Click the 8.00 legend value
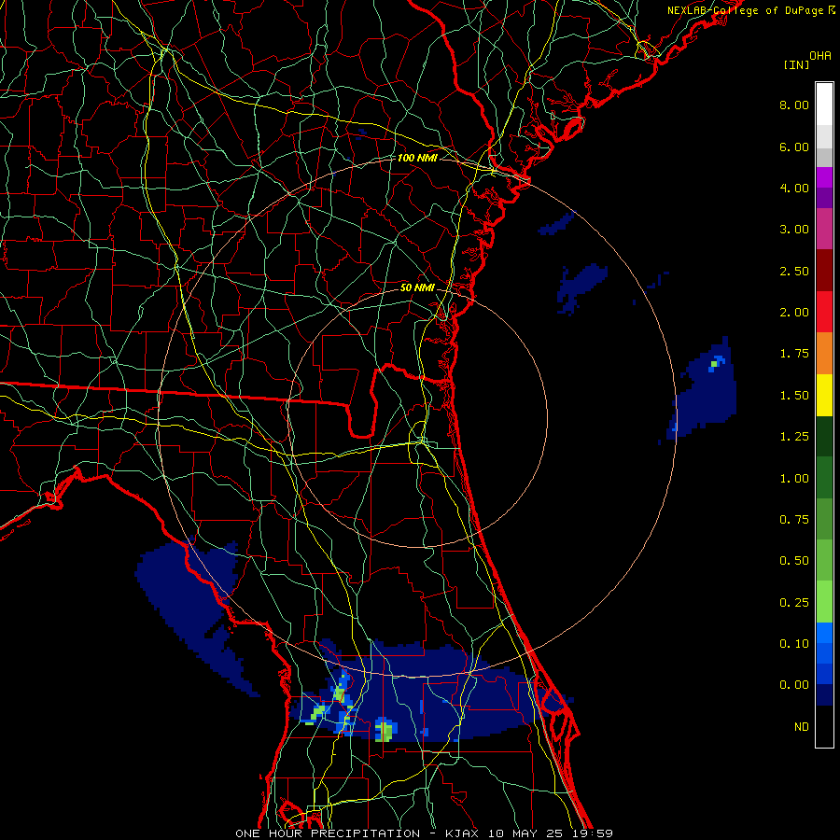Image resolution: width=840 pixels, height=840 pixels. click(794, 105)
